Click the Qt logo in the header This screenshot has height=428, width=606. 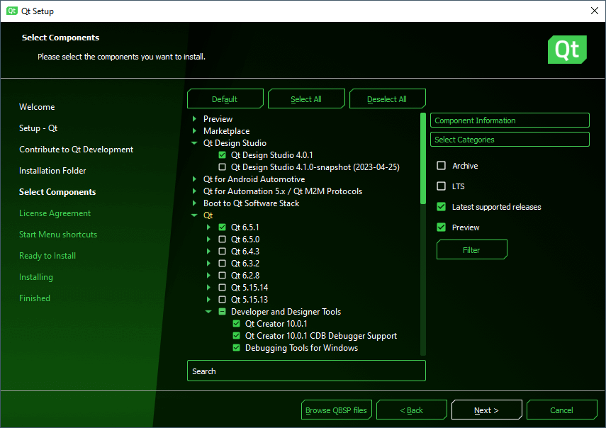pyautogui.click(x=567, y=50)
